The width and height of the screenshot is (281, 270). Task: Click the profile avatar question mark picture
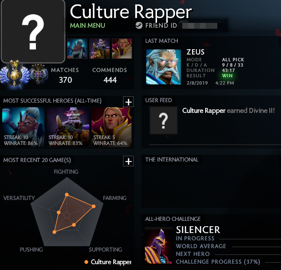point(33,31)
